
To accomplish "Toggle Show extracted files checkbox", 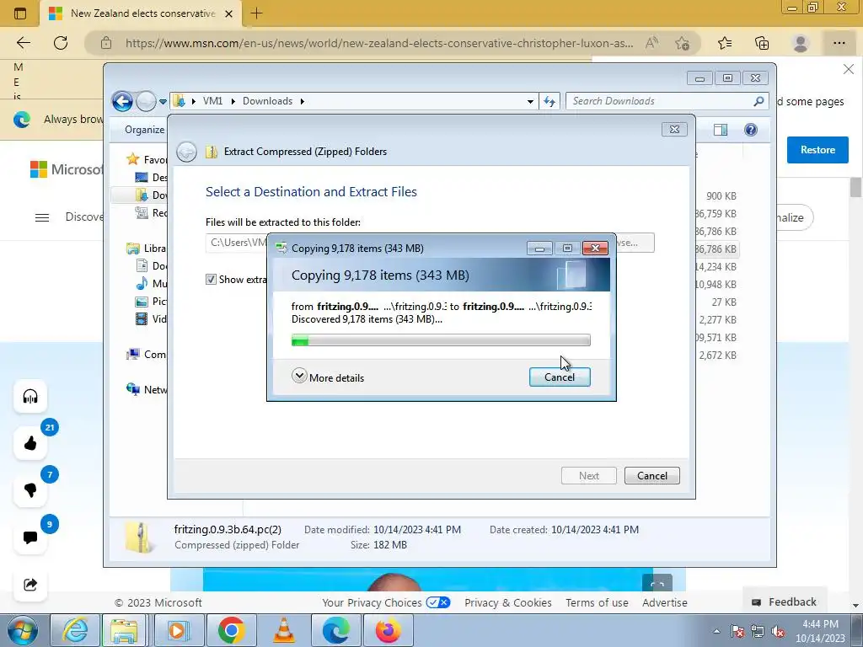I will [x=211, y=280].
